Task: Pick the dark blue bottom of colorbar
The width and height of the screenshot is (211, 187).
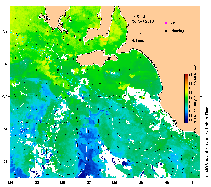Action: pyautogui.click(x=186, y=122)
